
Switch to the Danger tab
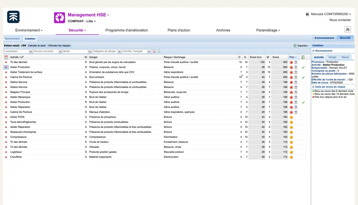tap(332, 57)
